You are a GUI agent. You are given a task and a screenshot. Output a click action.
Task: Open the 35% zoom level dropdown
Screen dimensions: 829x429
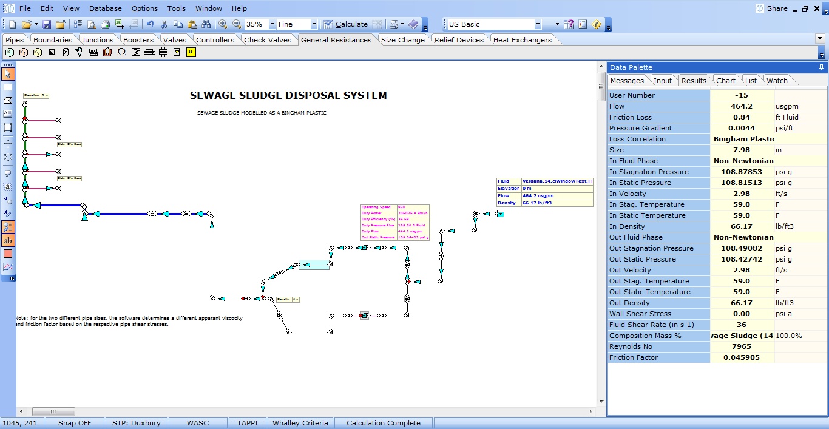pos(271,24)
